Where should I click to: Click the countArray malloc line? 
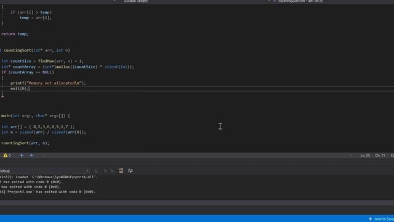68,67
